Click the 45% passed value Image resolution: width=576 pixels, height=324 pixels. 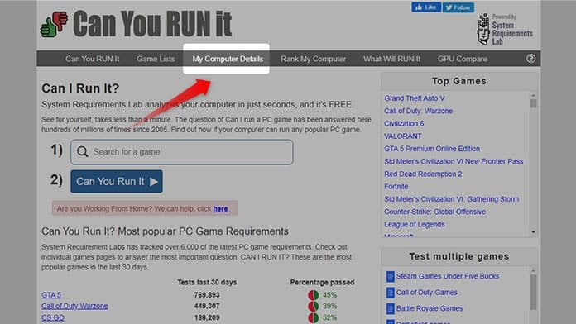(x=329, y=295)
